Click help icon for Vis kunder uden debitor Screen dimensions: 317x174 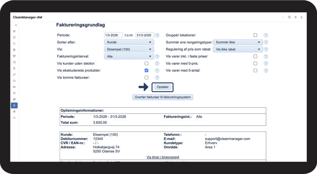pos(157,63)
